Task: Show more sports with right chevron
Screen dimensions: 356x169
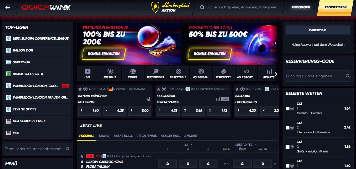Action: coord(276,74)
